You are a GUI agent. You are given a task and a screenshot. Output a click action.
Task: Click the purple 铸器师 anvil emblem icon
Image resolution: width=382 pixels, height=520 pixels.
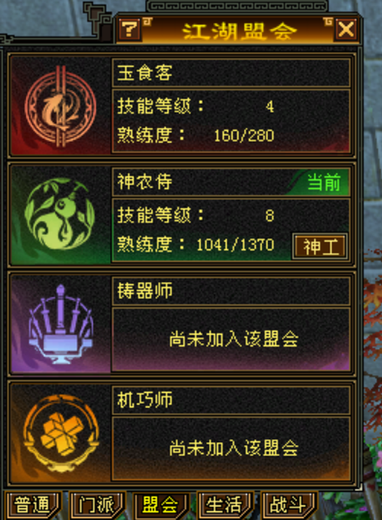tap(60, 324)
